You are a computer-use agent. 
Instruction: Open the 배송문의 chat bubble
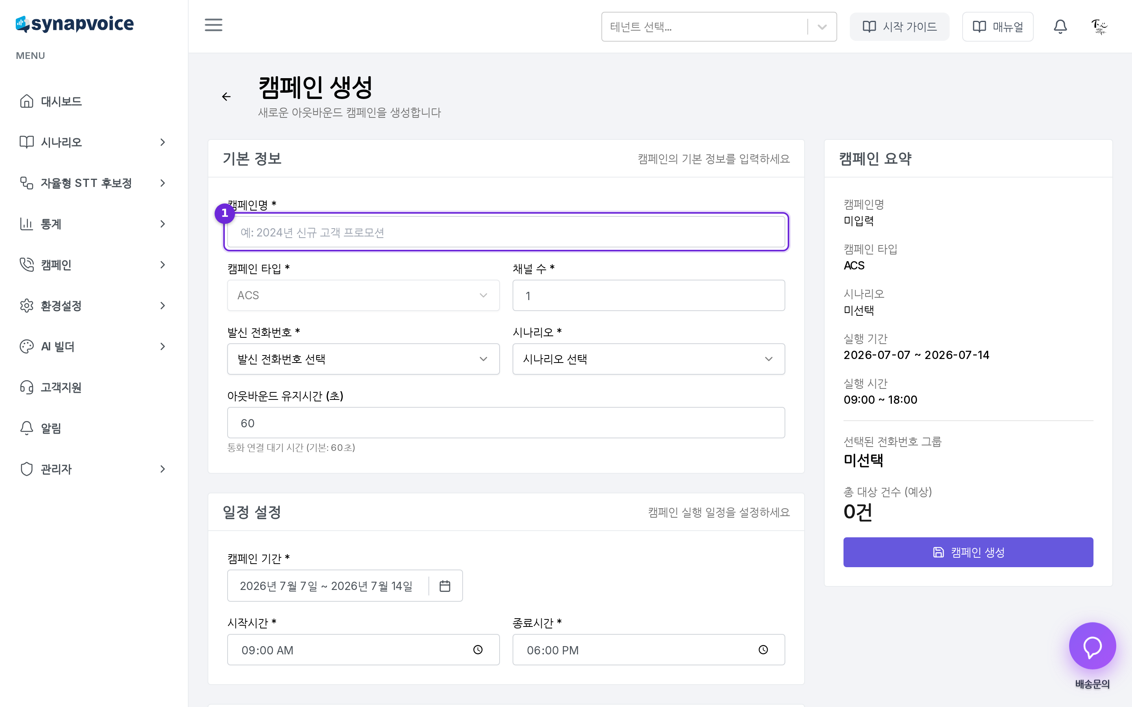click(1092, 646)
